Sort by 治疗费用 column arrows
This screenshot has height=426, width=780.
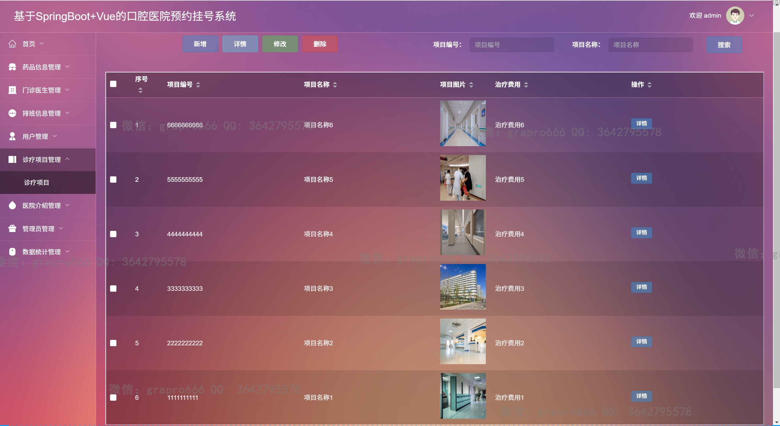pos(526,85)
